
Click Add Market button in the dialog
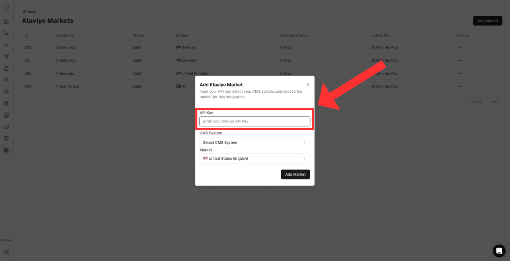[x=295, y=174]
